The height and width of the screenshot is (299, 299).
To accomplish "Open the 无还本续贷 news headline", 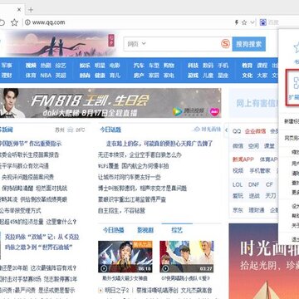I will (140, 154).
